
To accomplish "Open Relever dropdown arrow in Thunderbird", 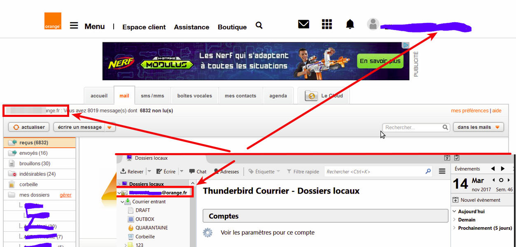I will 149,172.
